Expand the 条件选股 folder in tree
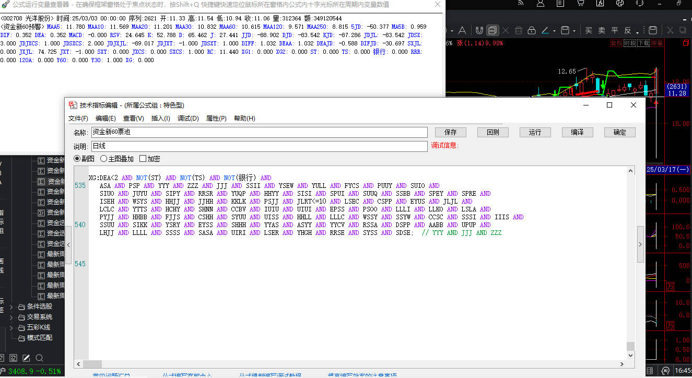Viewport: 692px width, 378px height. pyautogui.click(x=12, y=306)
